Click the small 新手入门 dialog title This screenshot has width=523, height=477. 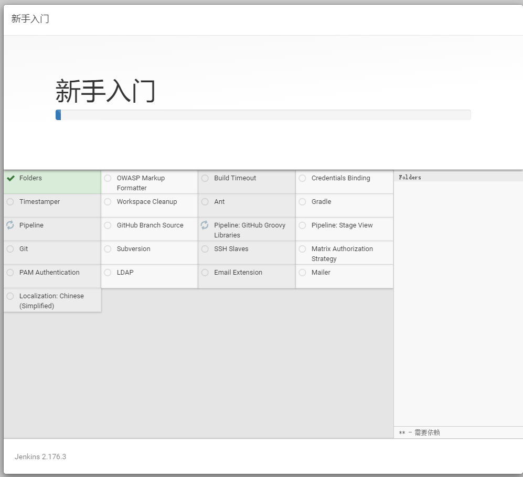click(x=30, y=19)
